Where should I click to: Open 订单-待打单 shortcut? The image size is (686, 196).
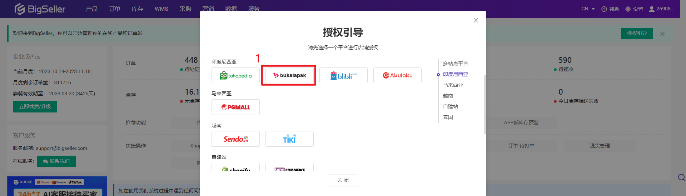pos(521,146)
